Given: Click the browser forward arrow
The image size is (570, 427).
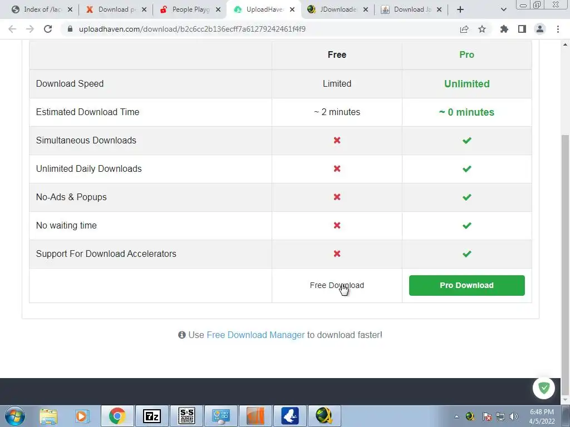Looking at the screenshot, I should [30, 29].
